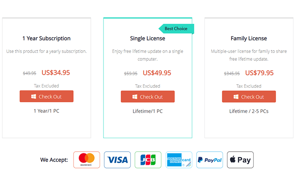Click the US$34.95 subscription price
This screenshot has height=181, width=295.
pos(55,72)
